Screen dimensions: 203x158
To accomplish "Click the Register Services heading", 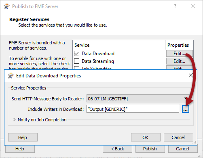I will (x=29, y=19).
